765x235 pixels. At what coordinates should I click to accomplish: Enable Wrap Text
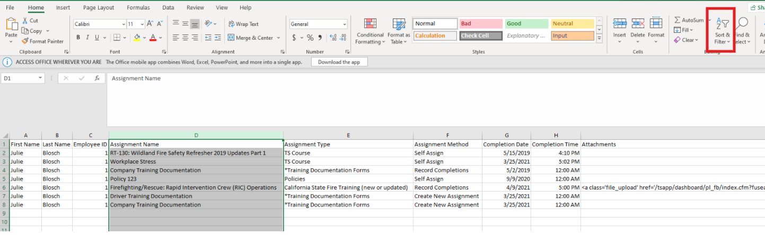pyautogui.click(x=243, y=24)
